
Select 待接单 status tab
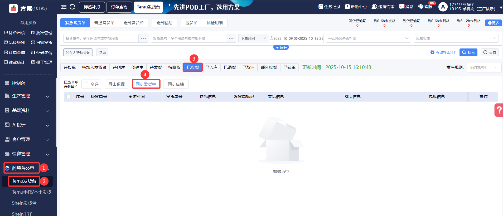coord(70,67)
